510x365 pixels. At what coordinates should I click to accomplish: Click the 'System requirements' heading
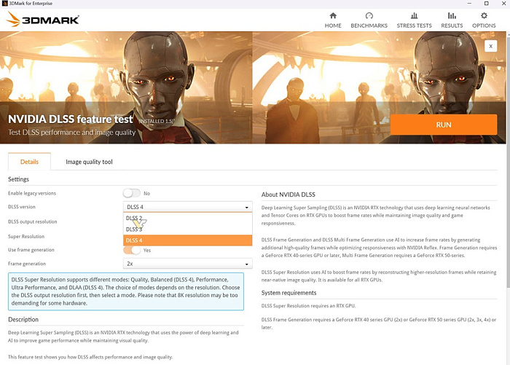pos(289,293)
